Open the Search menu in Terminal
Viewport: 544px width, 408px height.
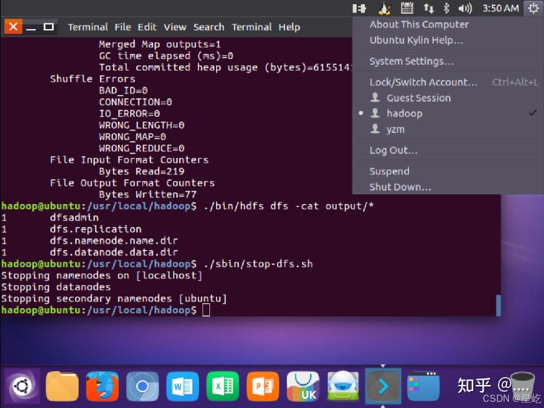[x=209, y=27]
